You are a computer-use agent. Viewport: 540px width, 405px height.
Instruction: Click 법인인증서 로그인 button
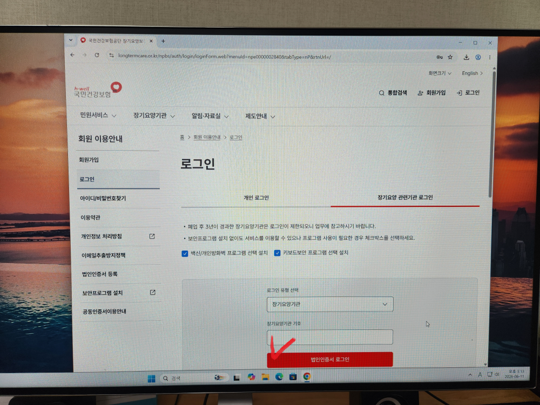point(330,360)
